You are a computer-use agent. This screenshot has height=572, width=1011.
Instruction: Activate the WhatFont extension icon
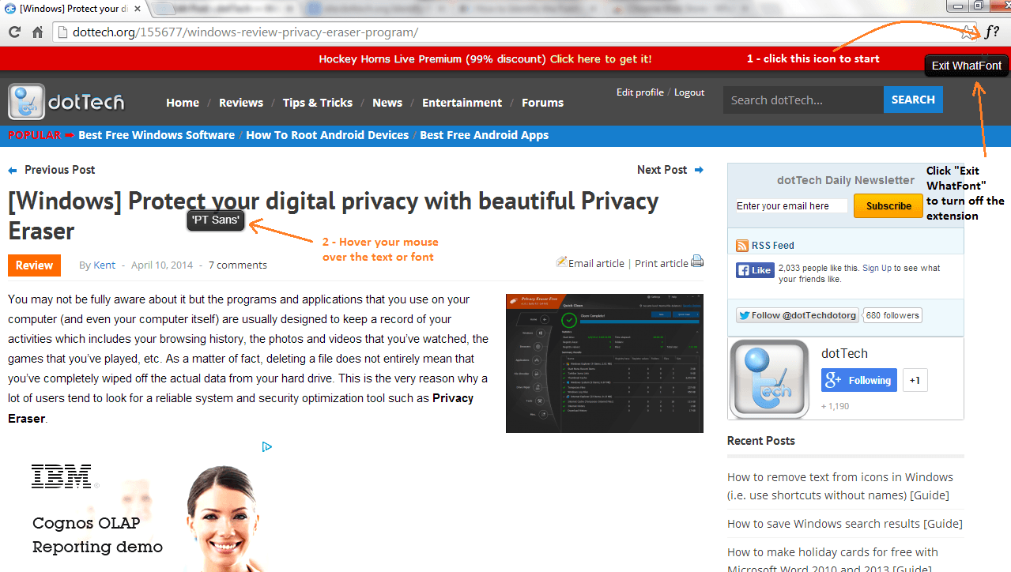tap(991, 32)
